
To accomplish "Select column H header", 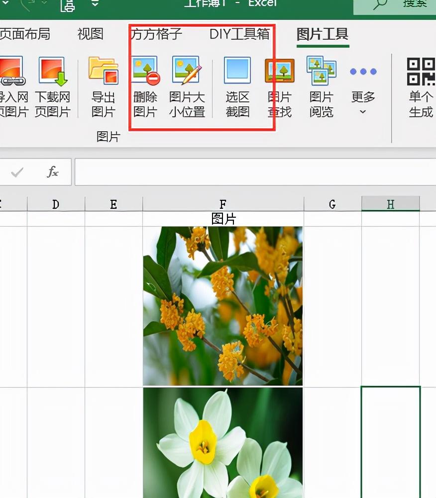I will click(391, 204).
